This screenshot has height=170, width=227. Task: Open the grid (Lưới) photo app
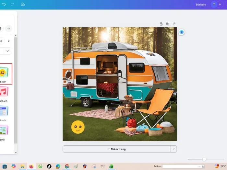tap(4, 133)
